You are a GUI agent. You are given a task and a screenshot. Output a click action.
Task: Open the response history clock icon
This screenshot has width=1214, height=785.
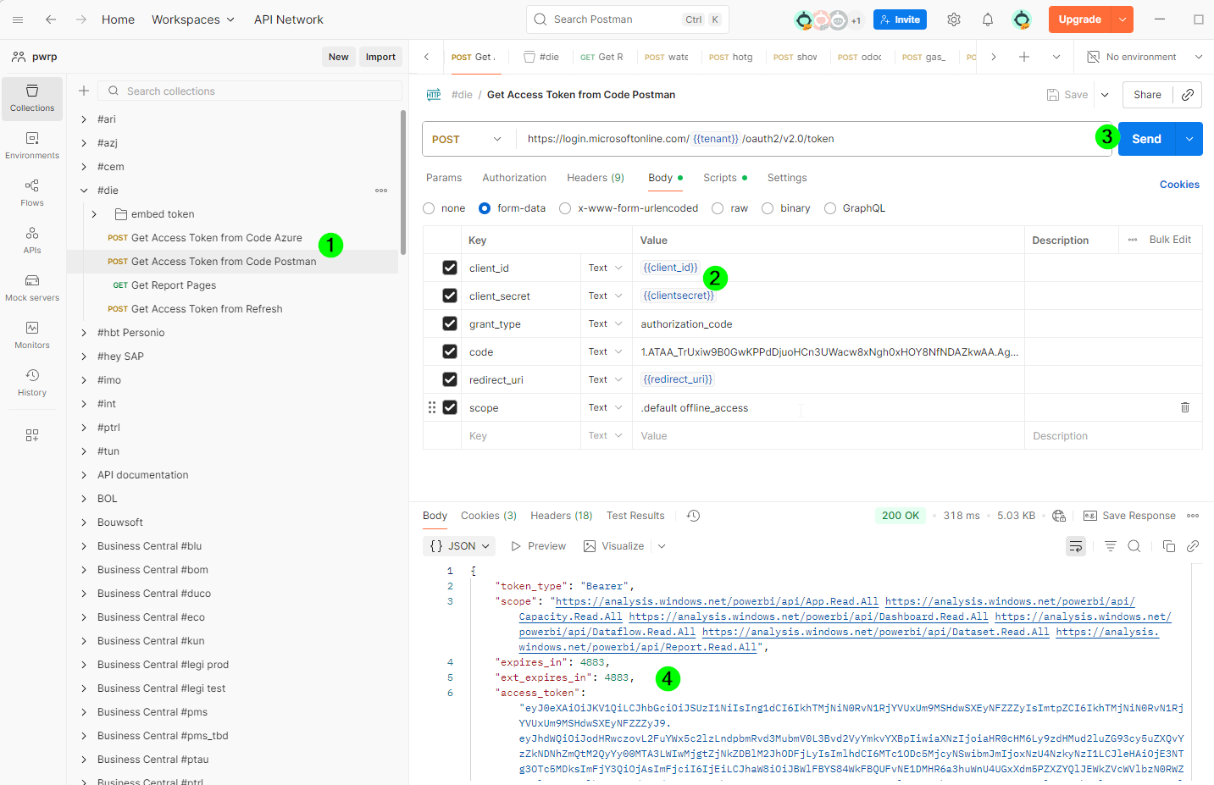tap(693, 516)
